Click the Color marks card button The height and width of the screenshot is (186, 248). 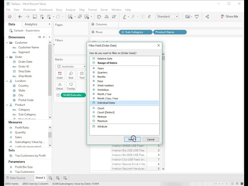60,75
